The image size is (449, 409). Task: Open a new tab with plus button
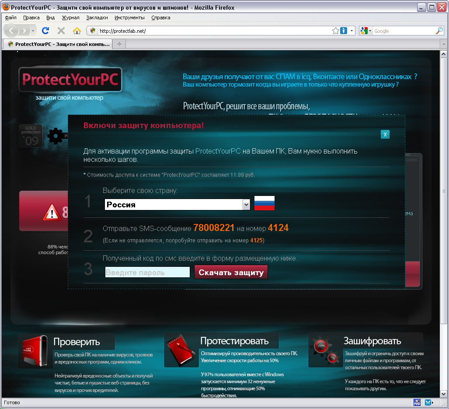[x=119, y=44]
